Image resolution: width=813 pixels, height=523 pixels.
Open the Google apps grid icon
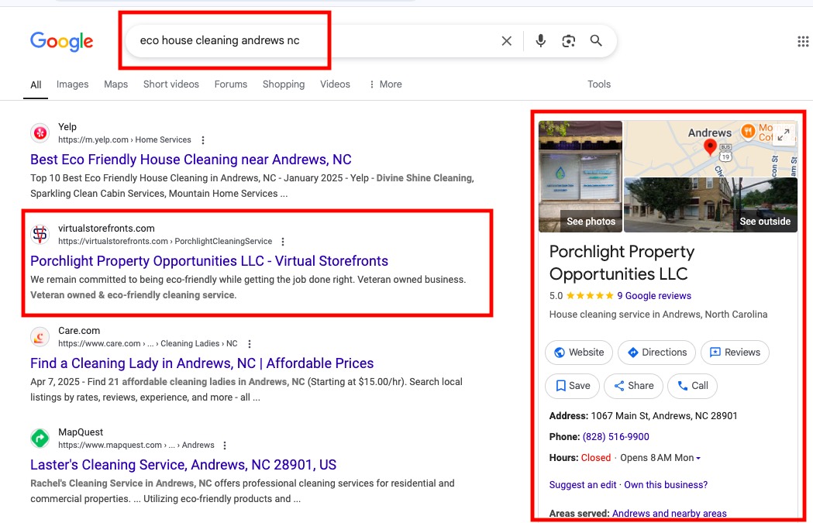pyautogui.click(x=803, y=42)
